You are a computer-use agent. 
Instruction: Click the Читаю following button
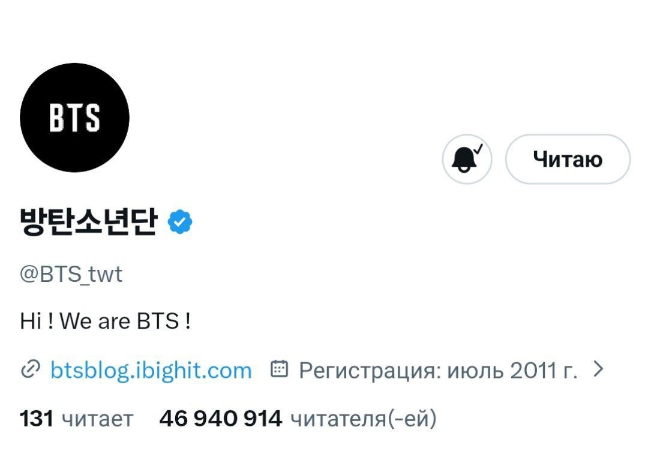pos(568,159)
